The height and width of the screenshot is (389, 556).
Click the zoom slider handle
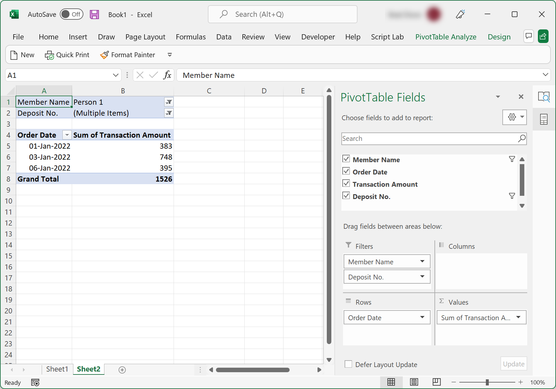(487, 382)
